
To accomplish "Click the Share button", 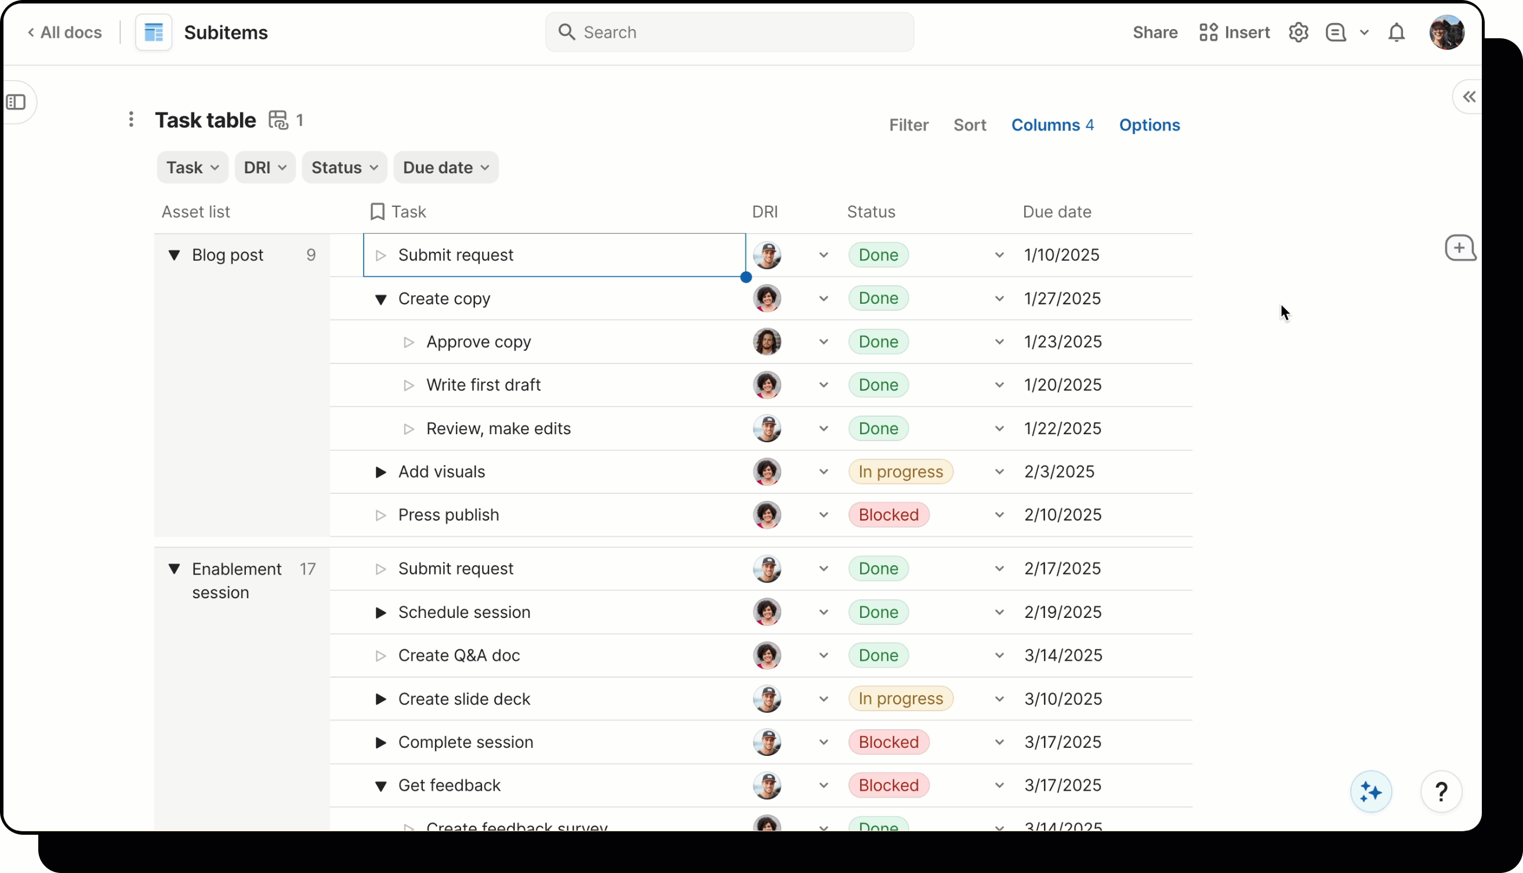I will [x=1154, y=32].
